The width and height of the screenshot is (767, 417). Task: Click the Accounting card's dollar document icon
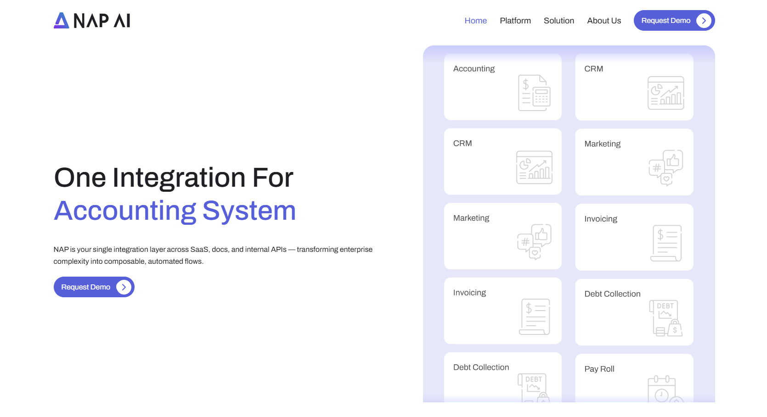click(534, 93)
